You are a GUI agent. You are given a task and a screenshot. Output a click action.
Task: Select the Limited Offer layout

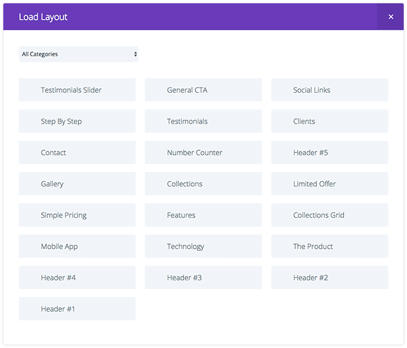click(x=330, y=184)
